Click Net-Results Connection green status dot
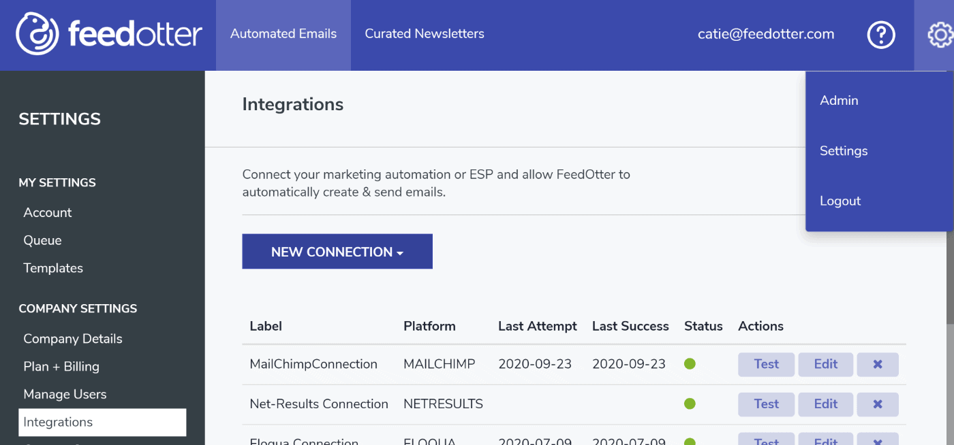This screenshot has width=954, height=445. tap(690, 404)
